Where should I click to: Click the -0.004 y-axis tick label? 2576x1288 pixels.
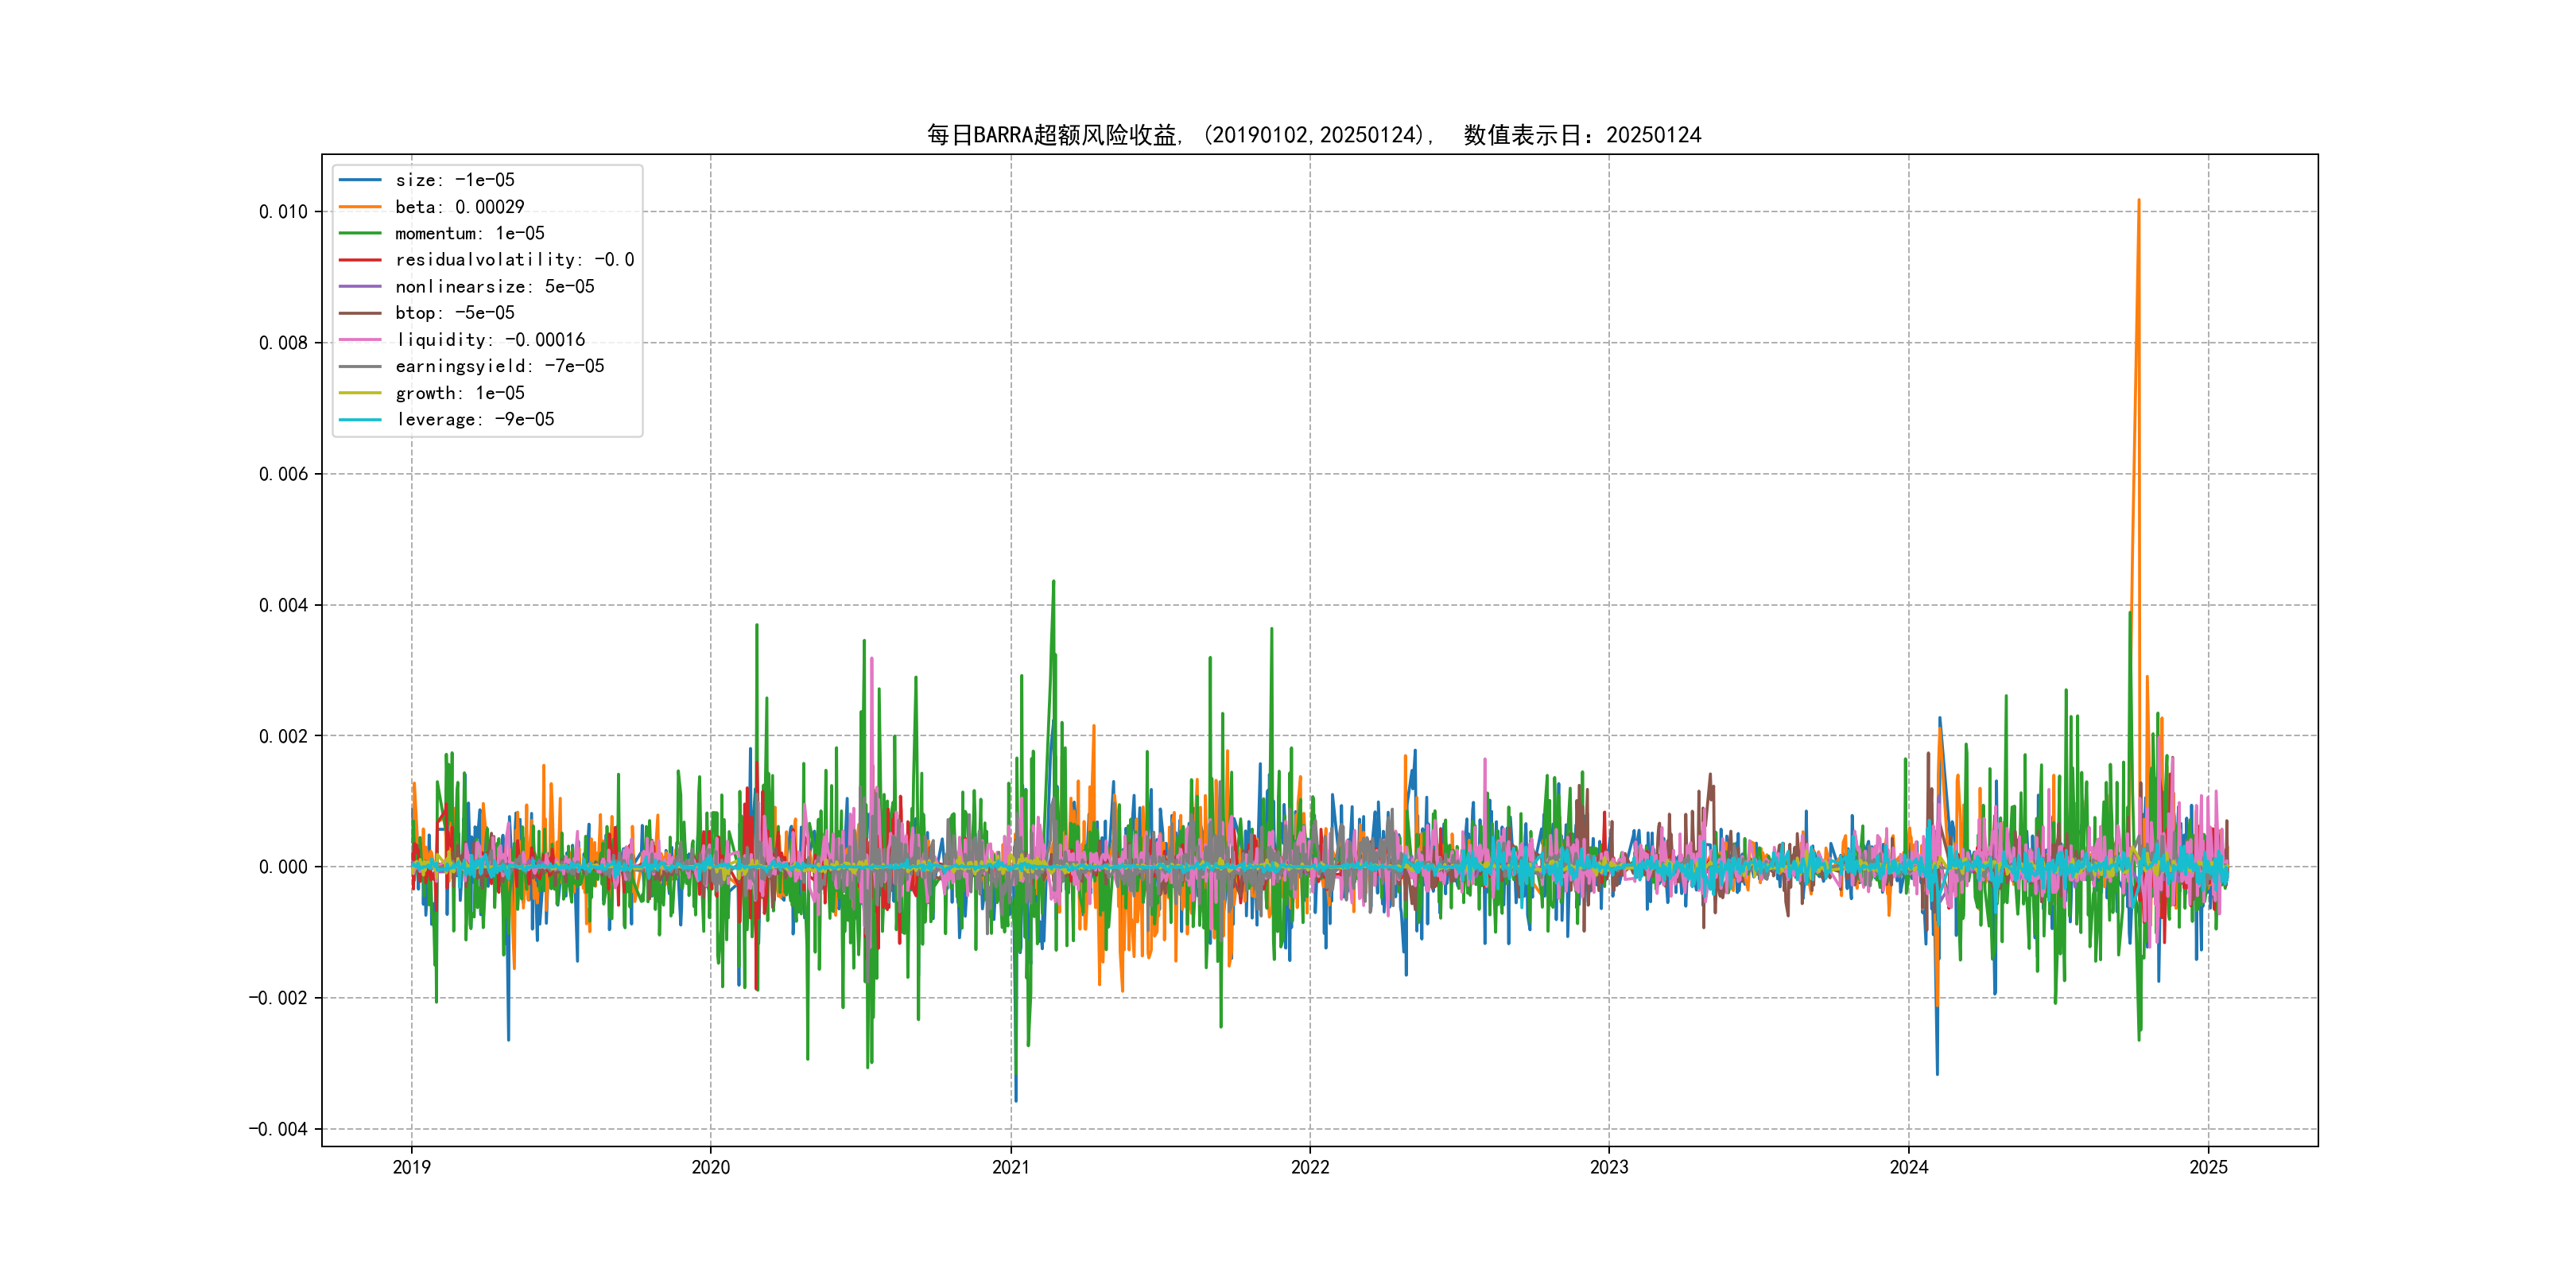(x=278, y=1129)
